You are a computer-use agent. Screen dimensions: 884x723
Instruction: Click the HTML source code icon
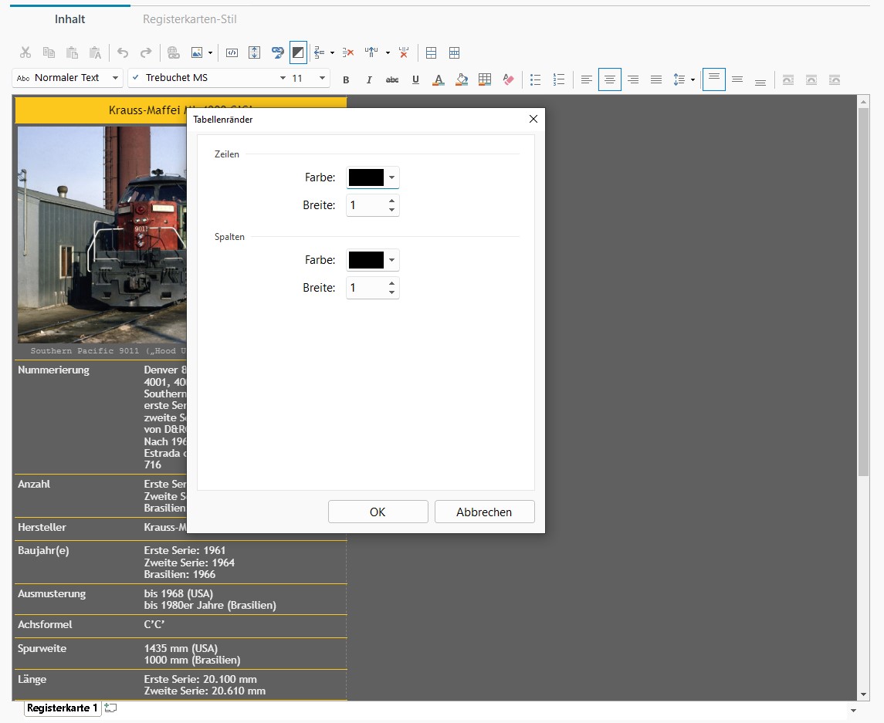point(231,52)
